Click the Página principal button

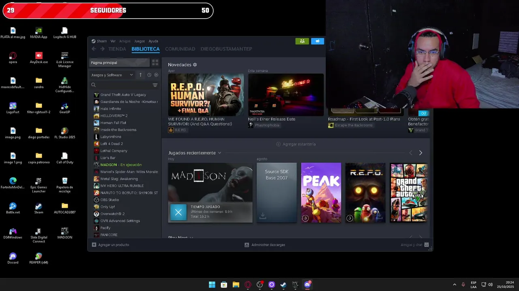[119, 63]
